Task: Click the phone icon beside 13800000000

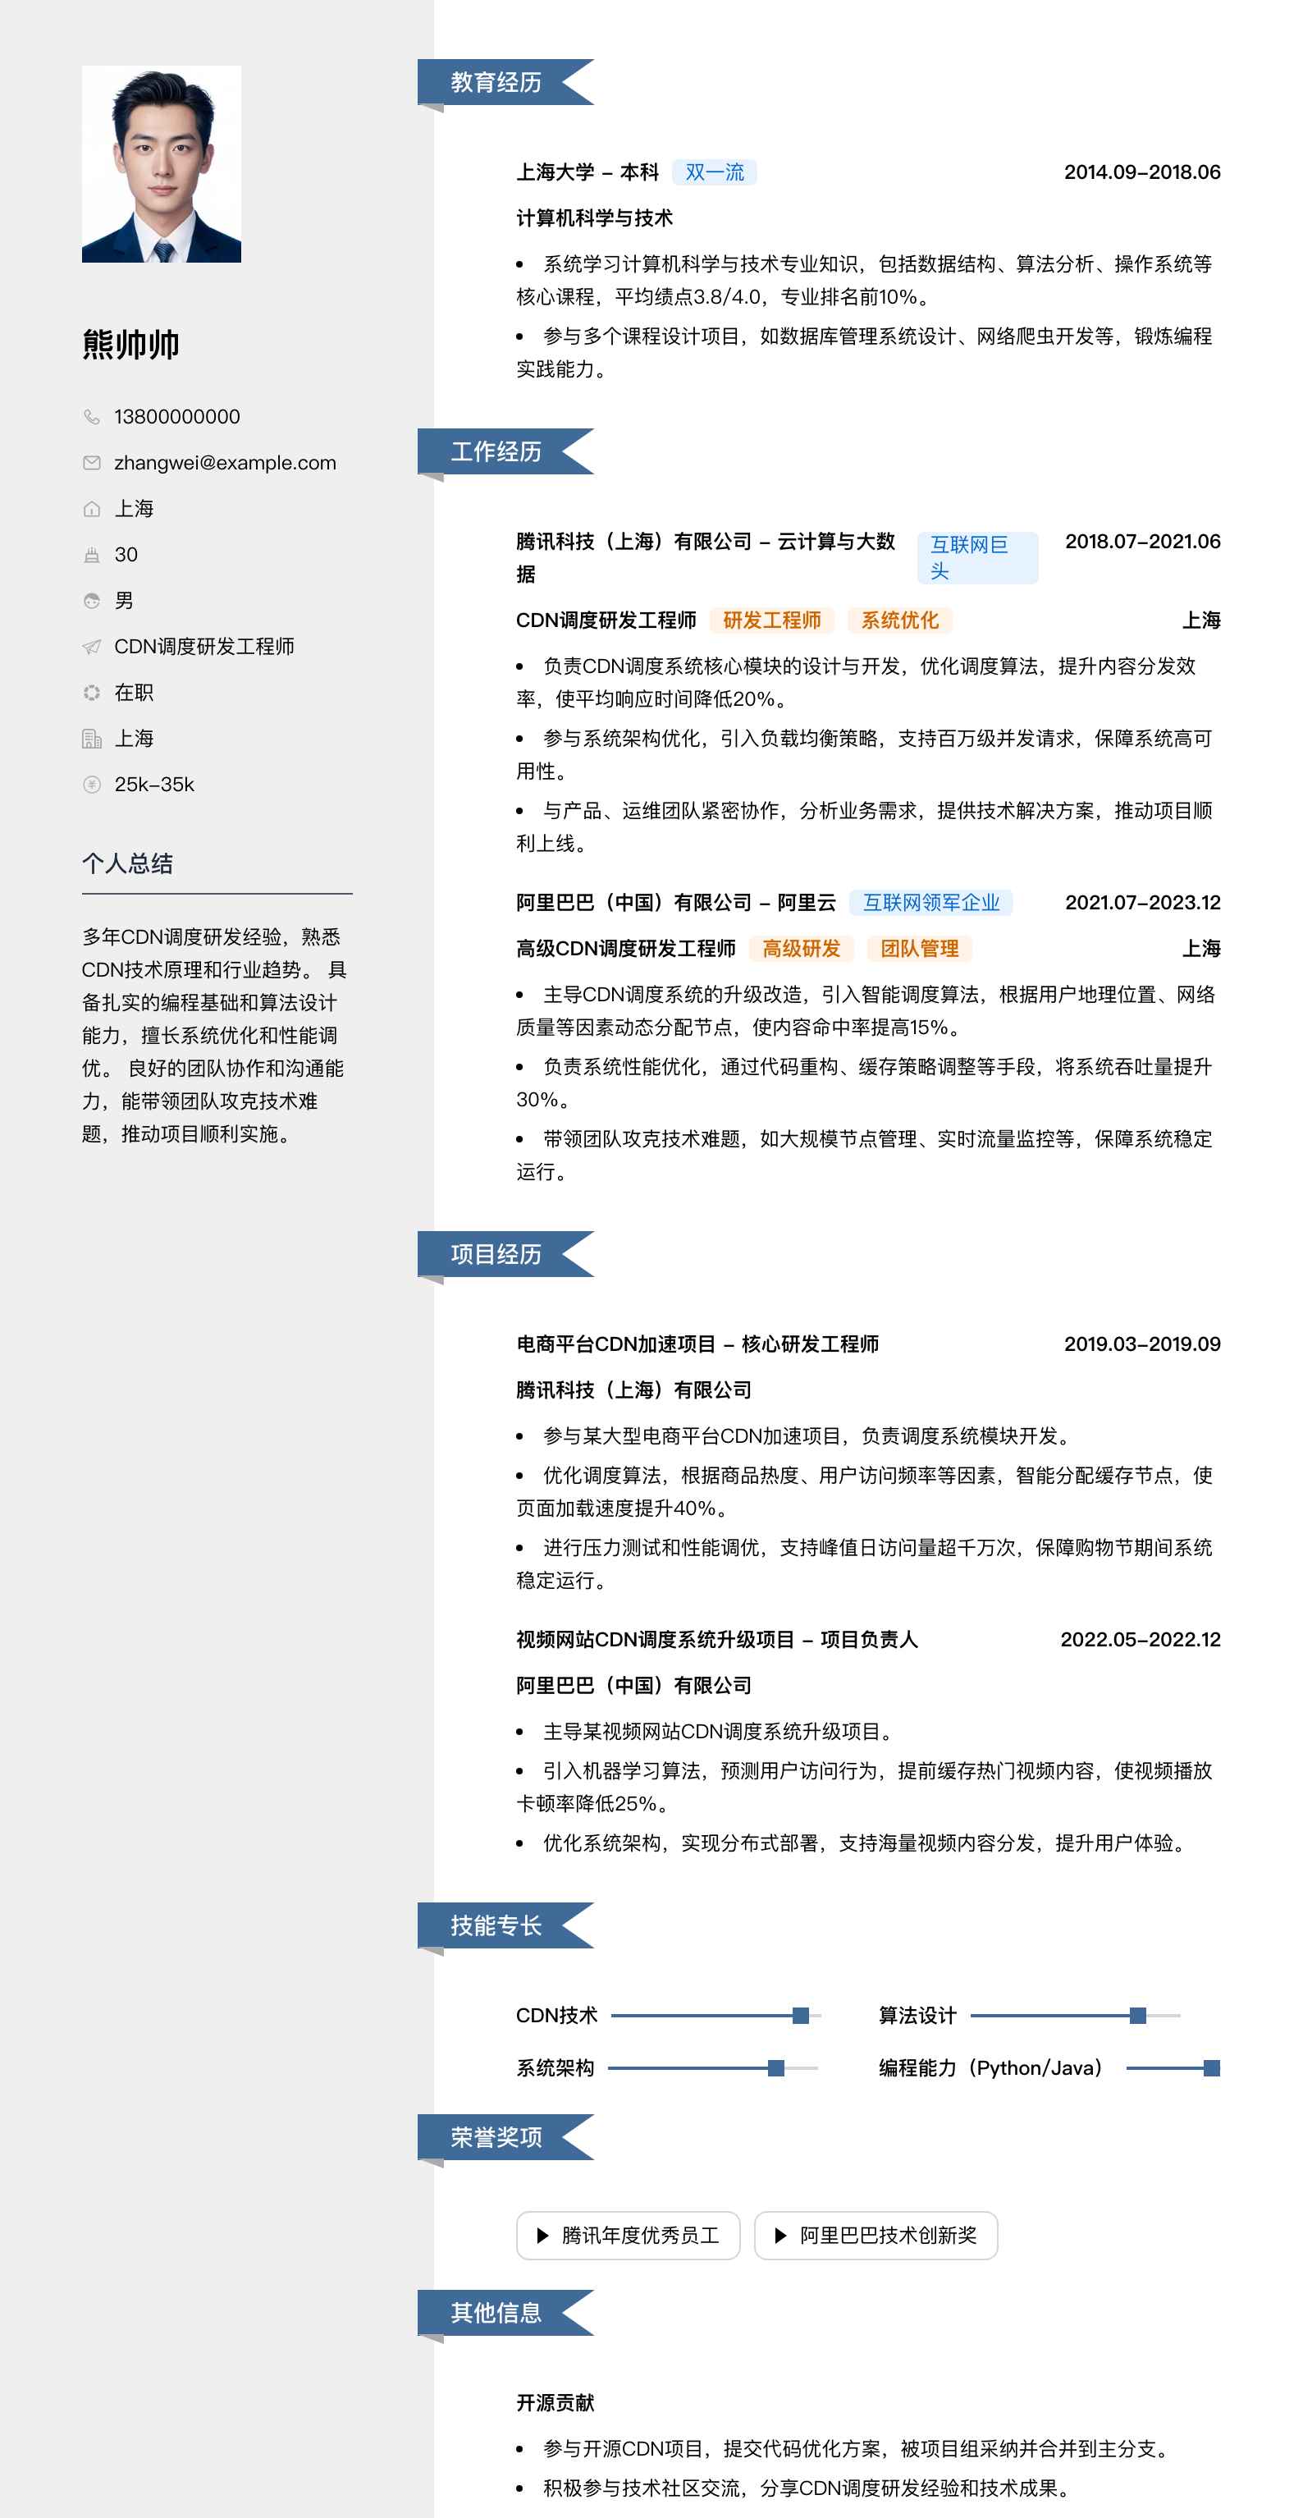Action: tap(92, 416)
